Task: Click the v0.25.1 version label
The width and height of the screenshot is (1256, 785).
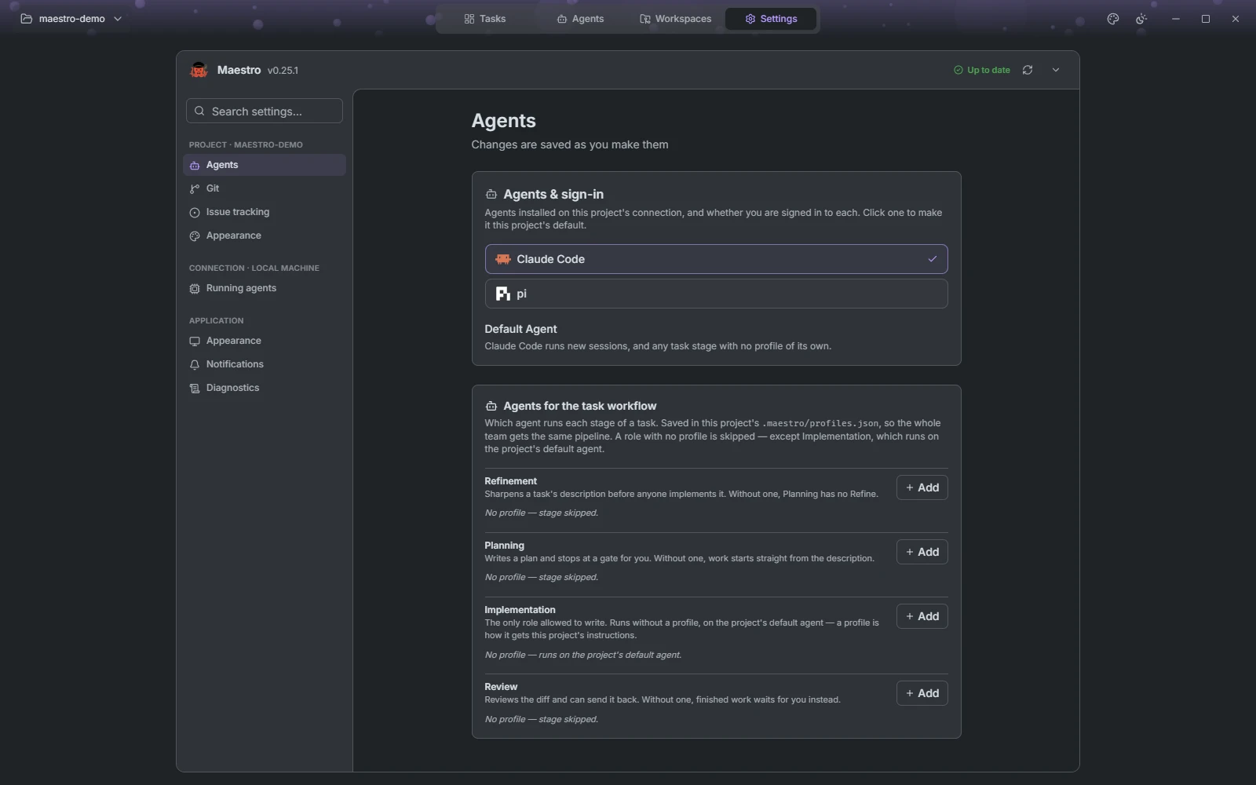Action: (283, 70)
